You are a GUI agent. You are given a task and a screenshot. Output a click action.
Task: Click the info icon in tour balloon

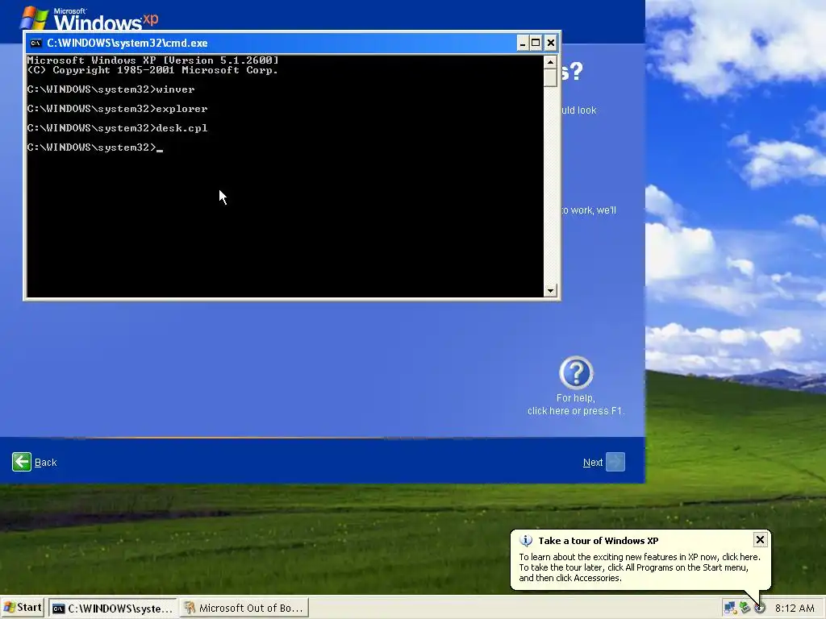point(526,541)
